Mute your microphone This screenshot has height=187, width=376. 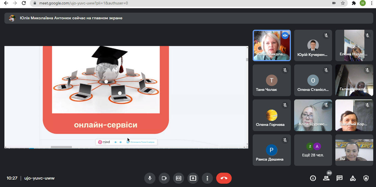pos(150,178)
